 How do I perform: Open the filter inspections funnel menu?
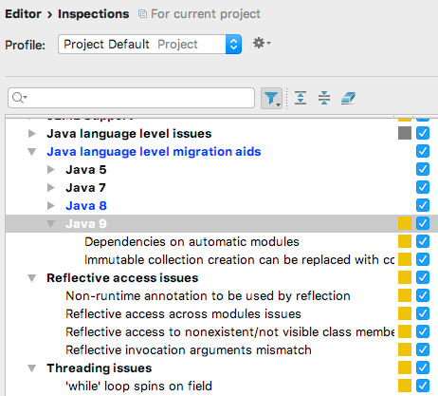pos(271,98)
